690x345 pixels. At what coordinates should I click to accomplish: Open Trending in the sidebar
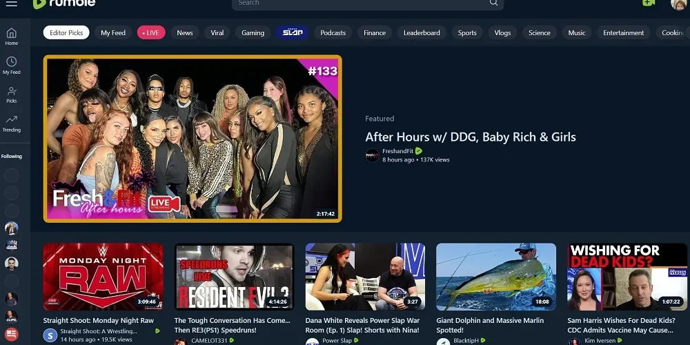(x=12, y=124)
